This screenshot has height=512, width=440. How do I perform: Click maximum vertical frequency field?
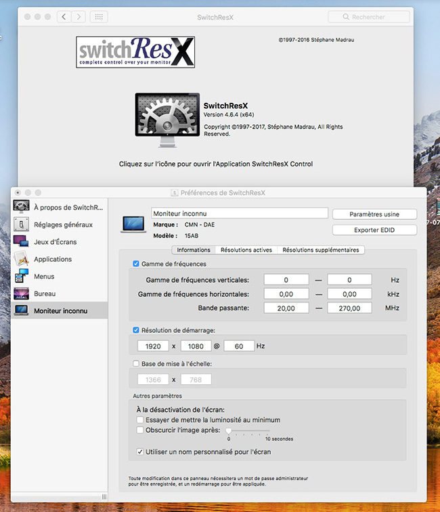click(x=349, y=280)
